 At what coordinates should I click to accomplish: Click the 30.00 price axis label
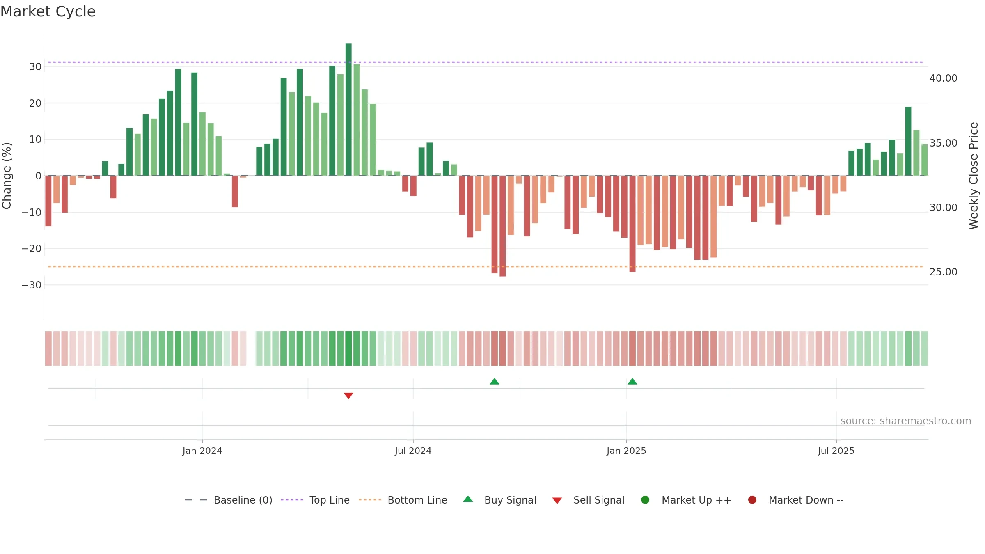pyautogui.click(x=943, y=208)
